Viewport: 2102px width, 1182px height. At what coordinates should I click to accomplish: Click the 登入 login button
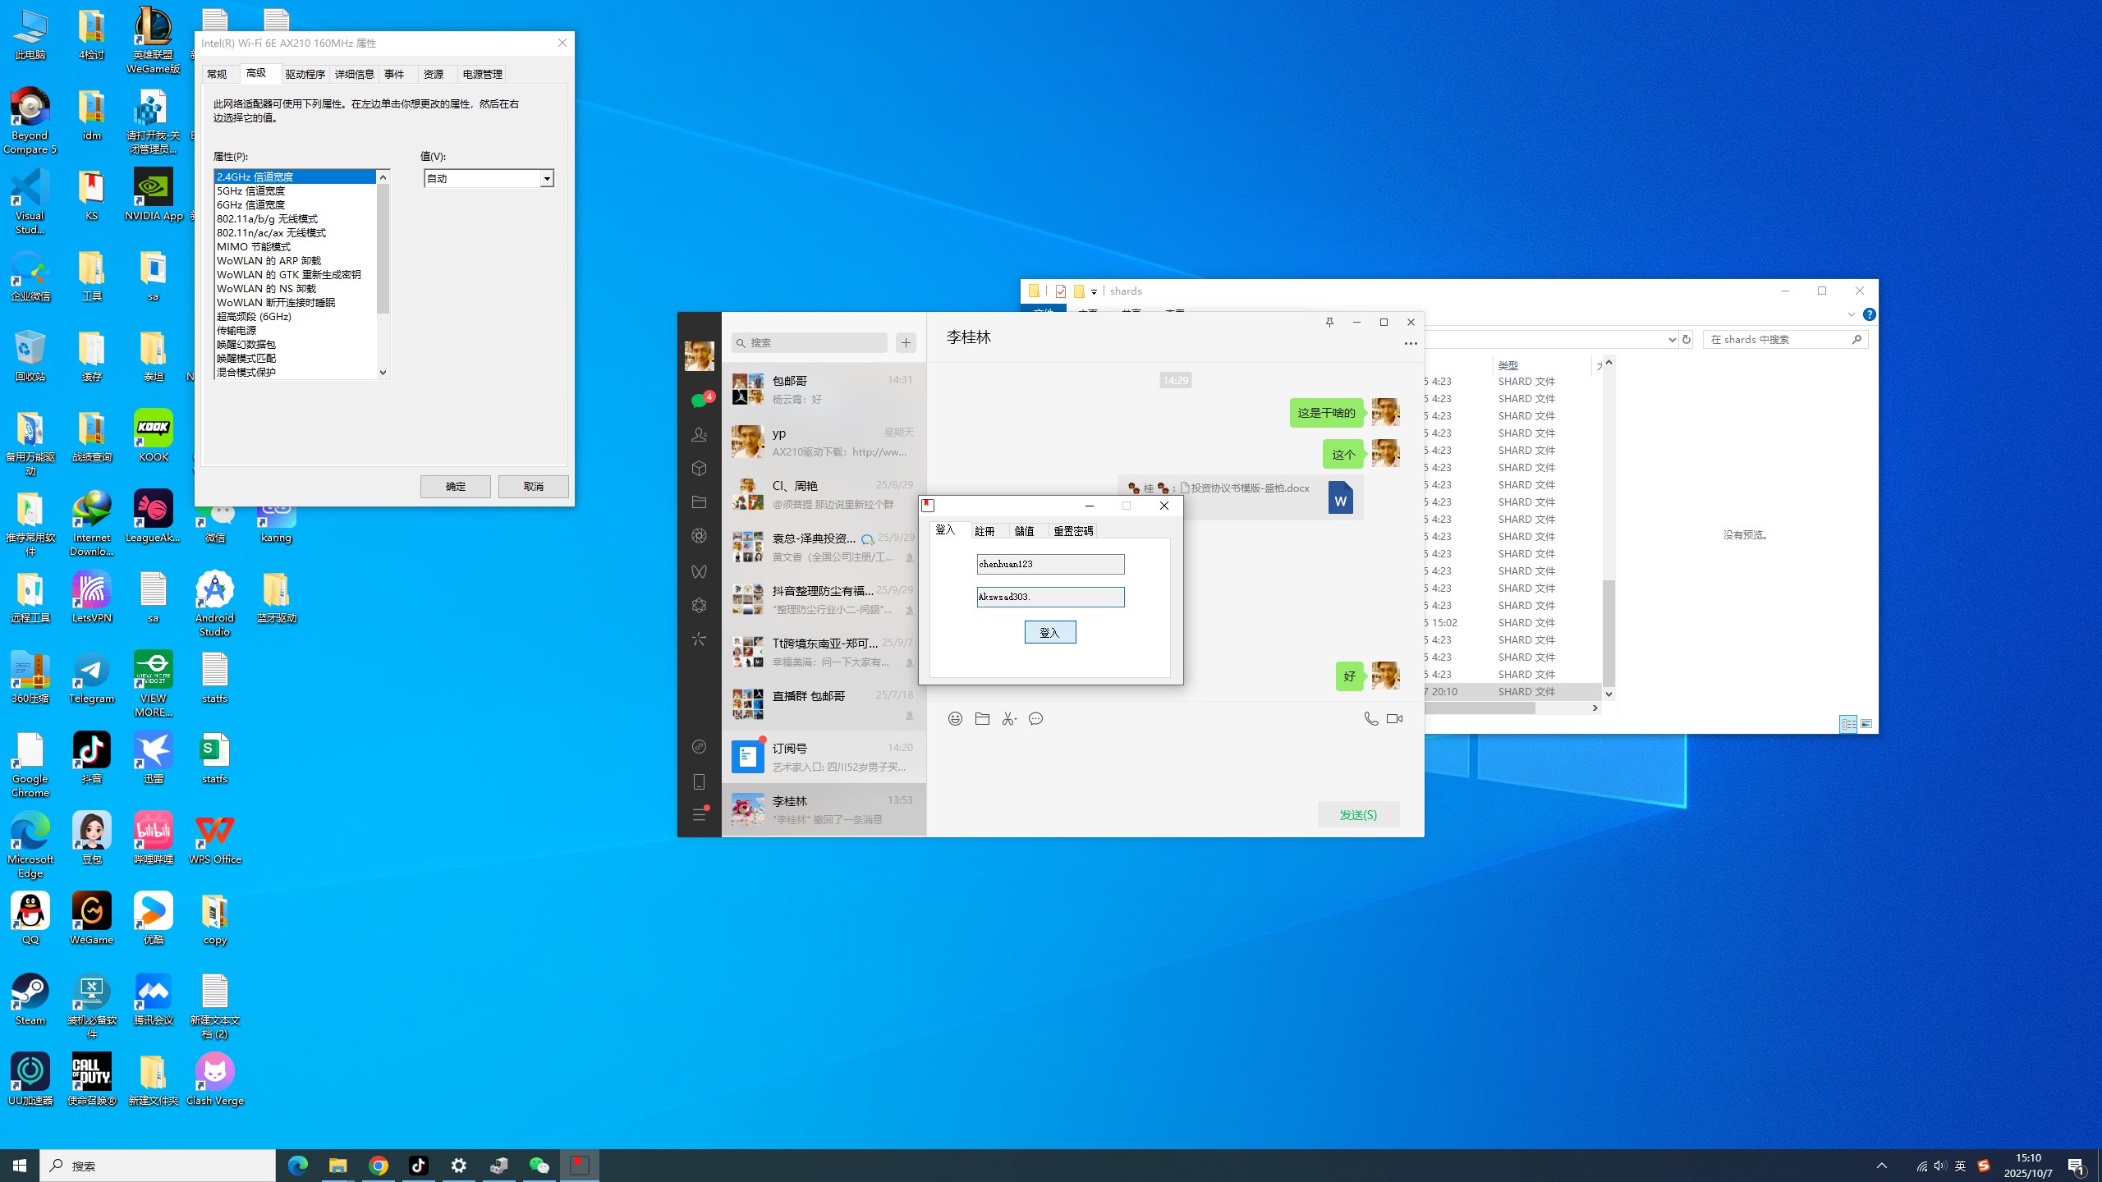pos(1049,632)
